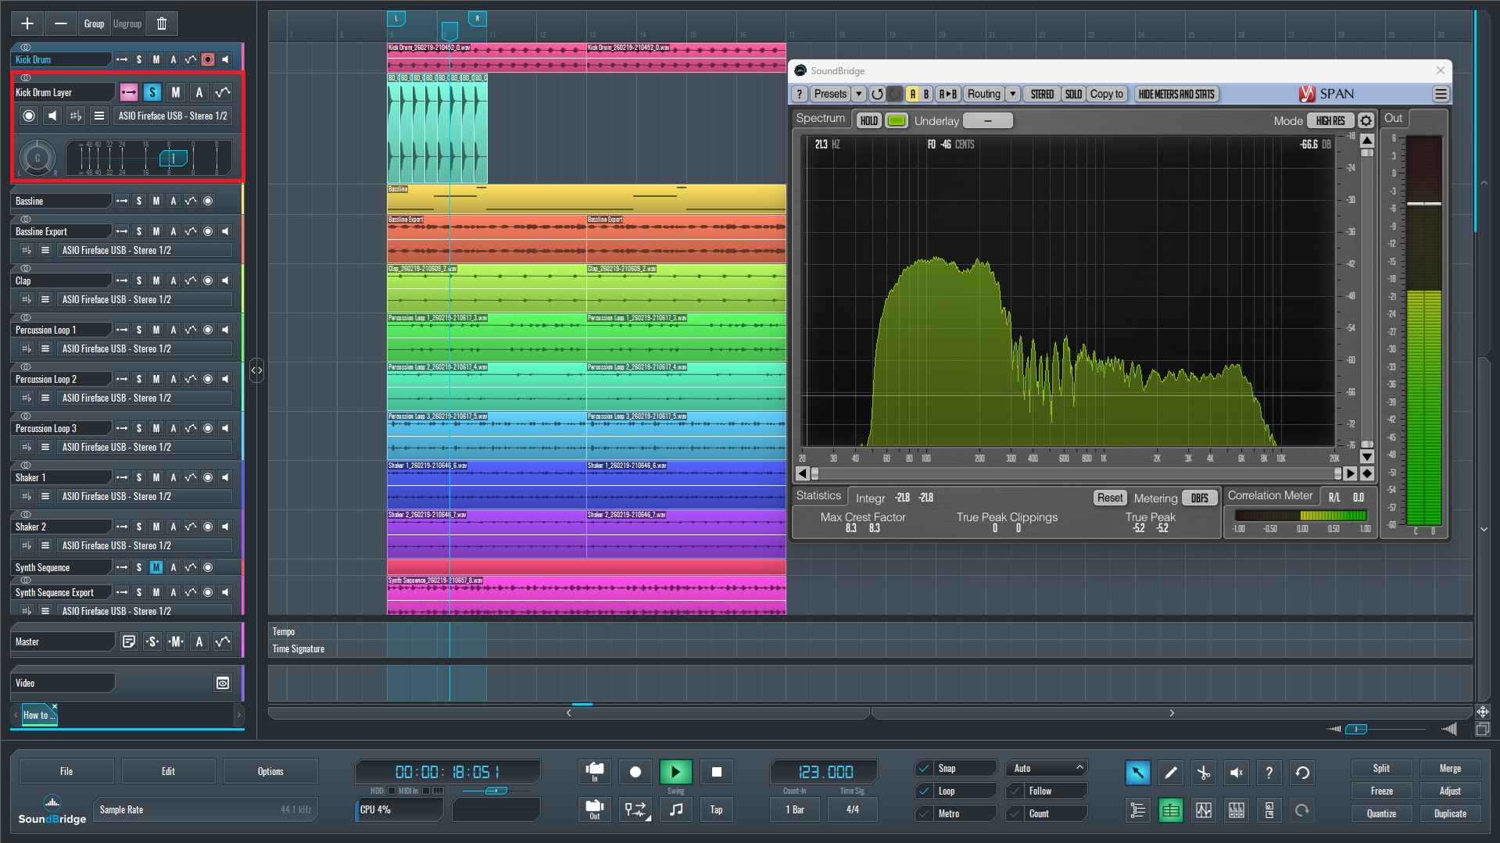
Task: Open Kick Drum Layer output ASIO Fireface dropdown
Action: pyautogui.click(x=174, y=116)
